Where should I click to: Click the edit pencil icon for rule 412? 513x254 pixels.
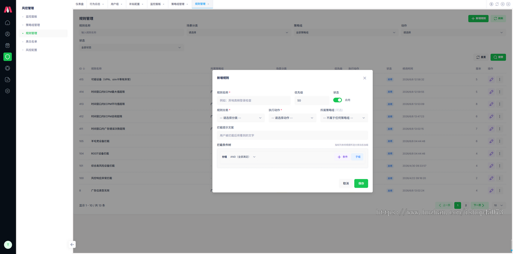(x=491, y=116)
